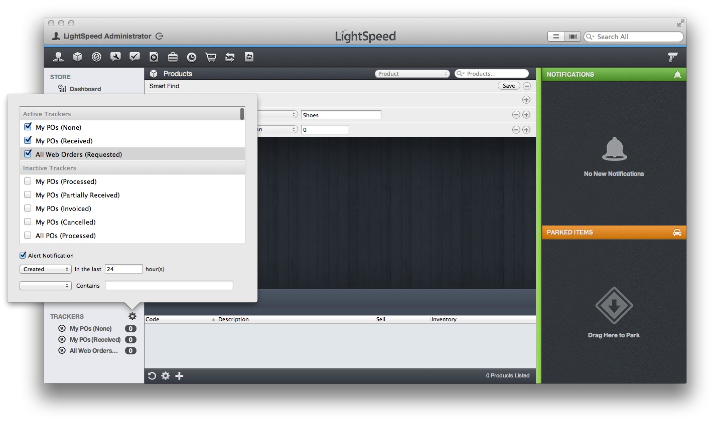Click the Save button
This screenshot has width=715, height=423.
pyautogui.click(x=509, y=86)
